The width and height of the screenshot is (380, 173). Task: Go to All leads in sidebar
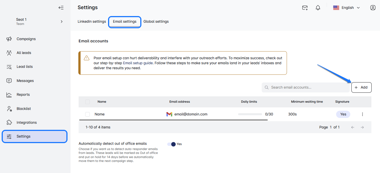(x=24, y=53)
